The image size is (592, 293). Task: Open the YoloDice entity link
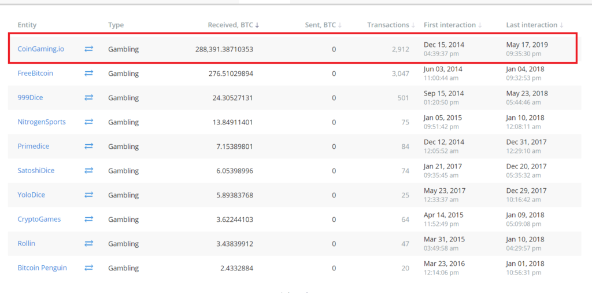click(31, 195)
